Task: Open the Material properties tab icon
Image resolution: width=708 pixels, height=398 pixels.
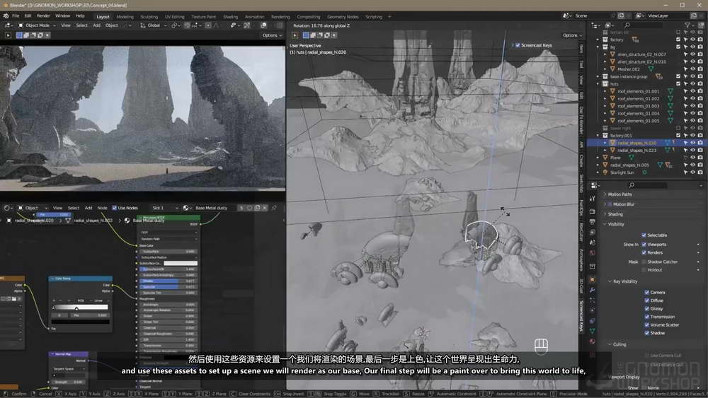Action: (x=593, y=341)
